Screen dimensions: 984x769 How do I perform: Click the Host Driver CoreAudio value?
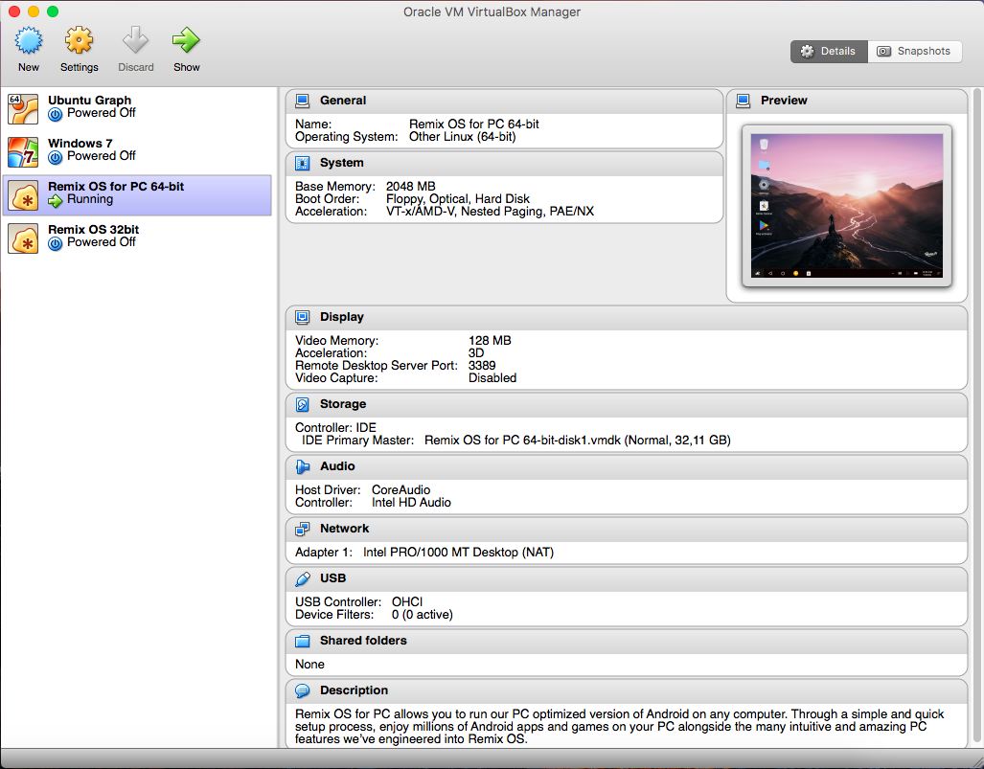(x=401, y=490)
